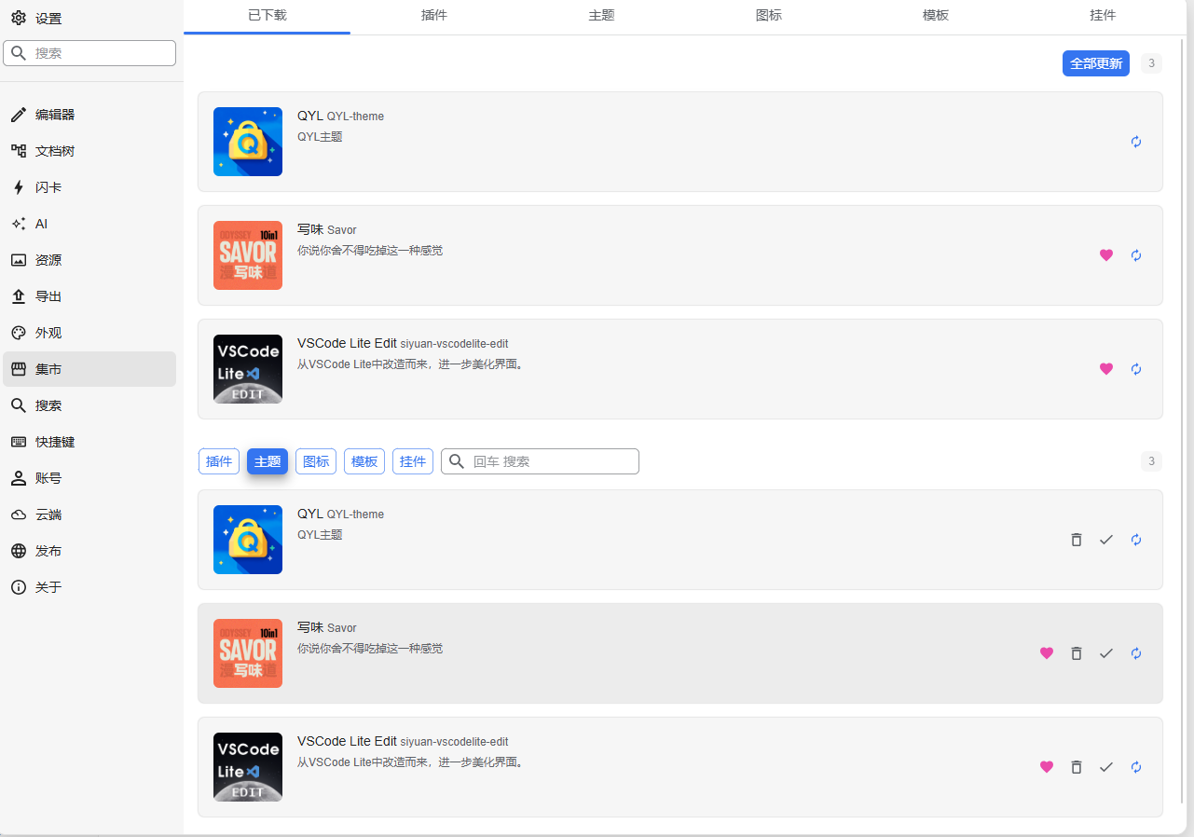The image size is (1194, 837).
Task: Filter downloads by the 挂件 chip button
Action: pyautogui.click(x=413, y=461)
